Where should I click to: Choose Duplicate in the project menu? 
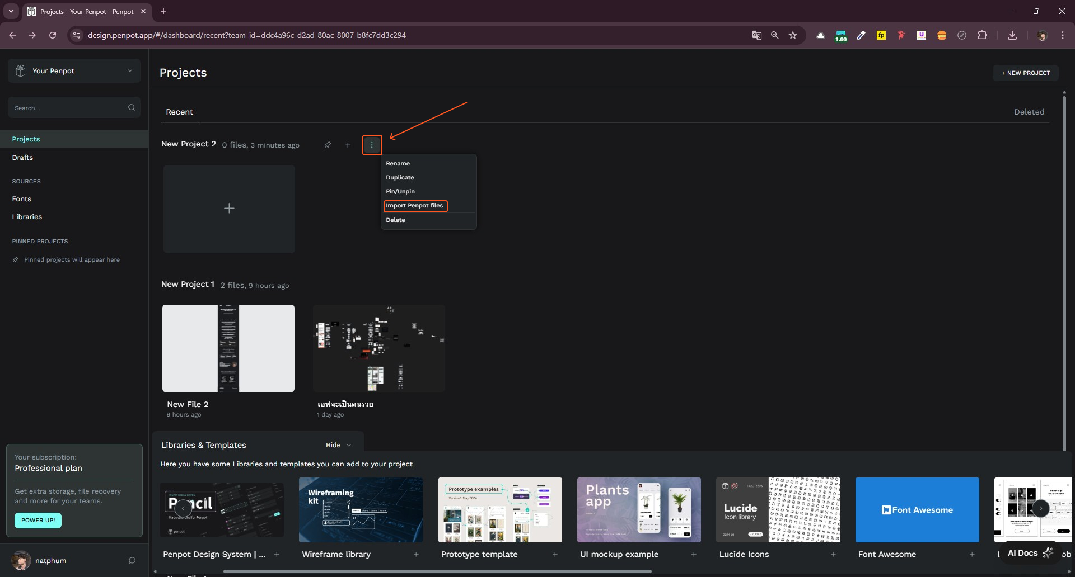click(400, 177)
